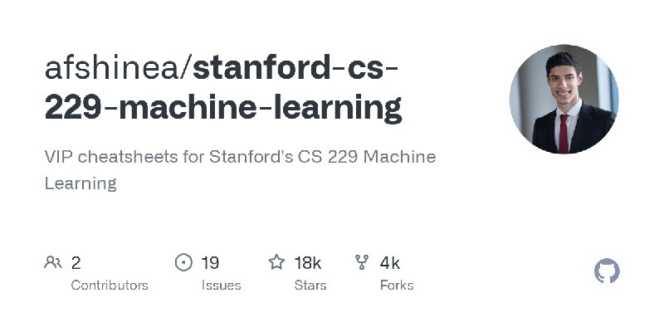Click the word Learning ending the description
This screenshot has width=664, height=332.
pyautogui.click(x=81, y=183)
